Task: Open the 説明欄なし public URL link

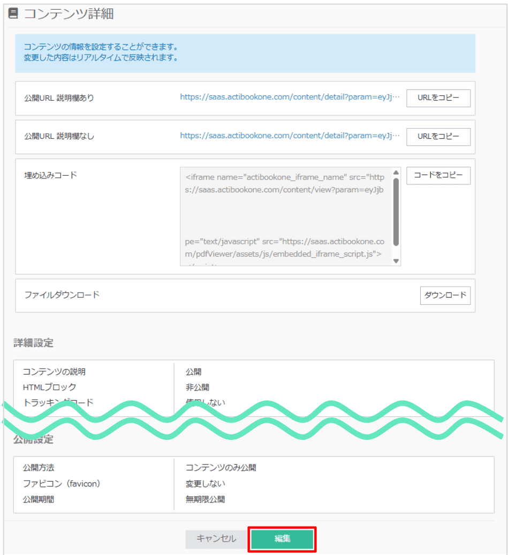Action: [x=290, y=136]
